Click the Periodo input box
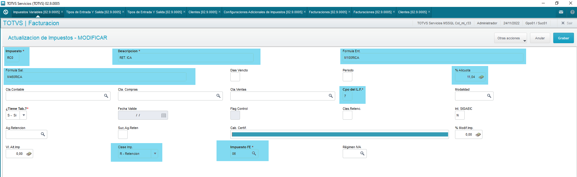This screenshot has height=177, width=577. (348, 77)
